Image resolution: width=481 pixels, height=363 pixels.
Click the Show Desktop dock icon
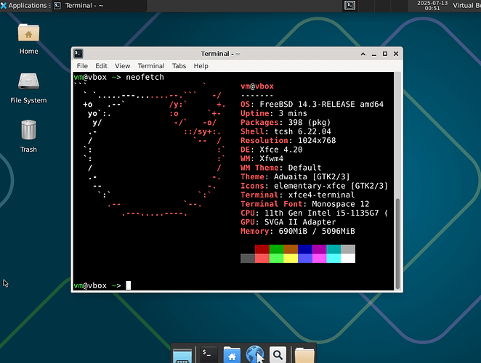(x=182, y=356)
